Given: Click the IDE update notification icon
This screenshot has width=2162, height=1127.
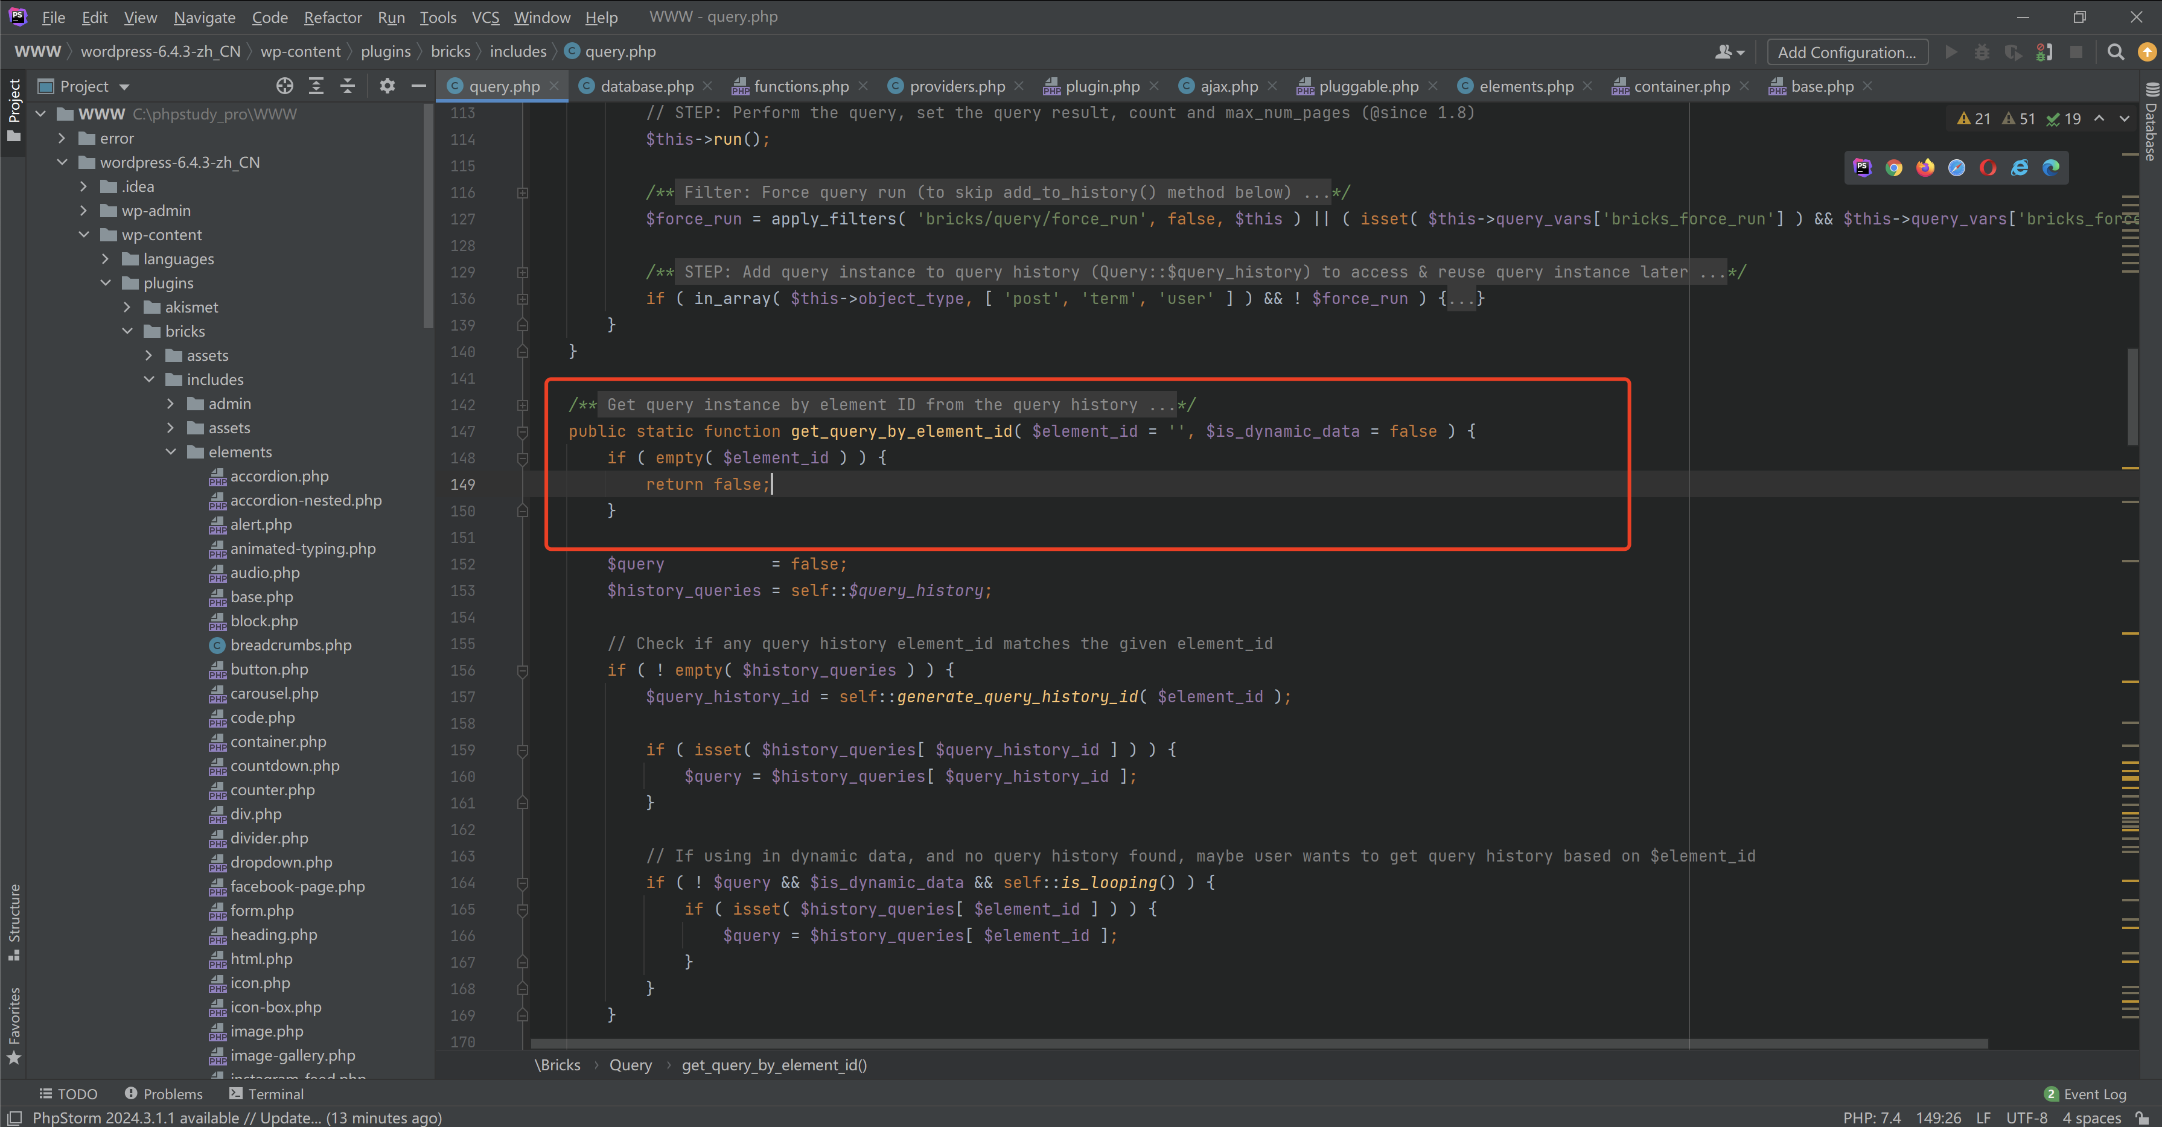Looking at the screenshot, I should [2146, 52].
